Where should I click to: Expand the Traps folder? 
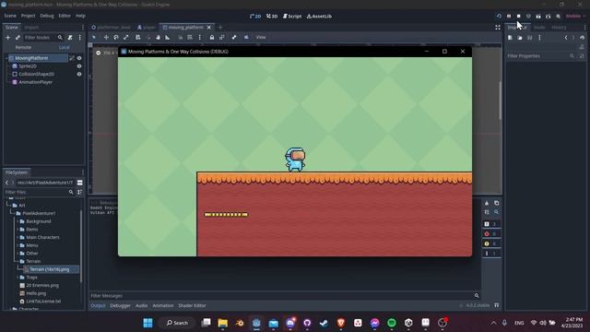click(x=18, y=278)
